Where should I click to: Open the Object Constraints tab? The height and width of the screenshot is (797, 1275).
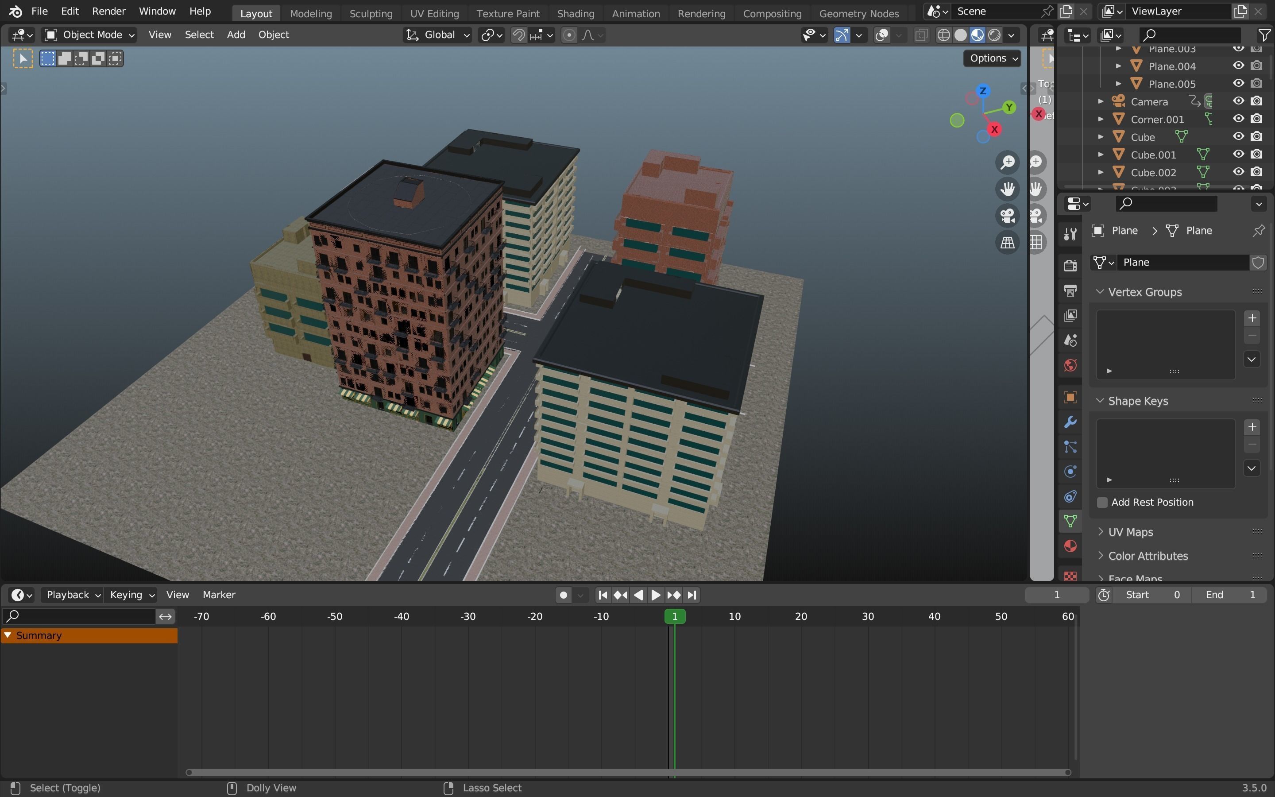pyautogui.click(x=1070, y=496)
